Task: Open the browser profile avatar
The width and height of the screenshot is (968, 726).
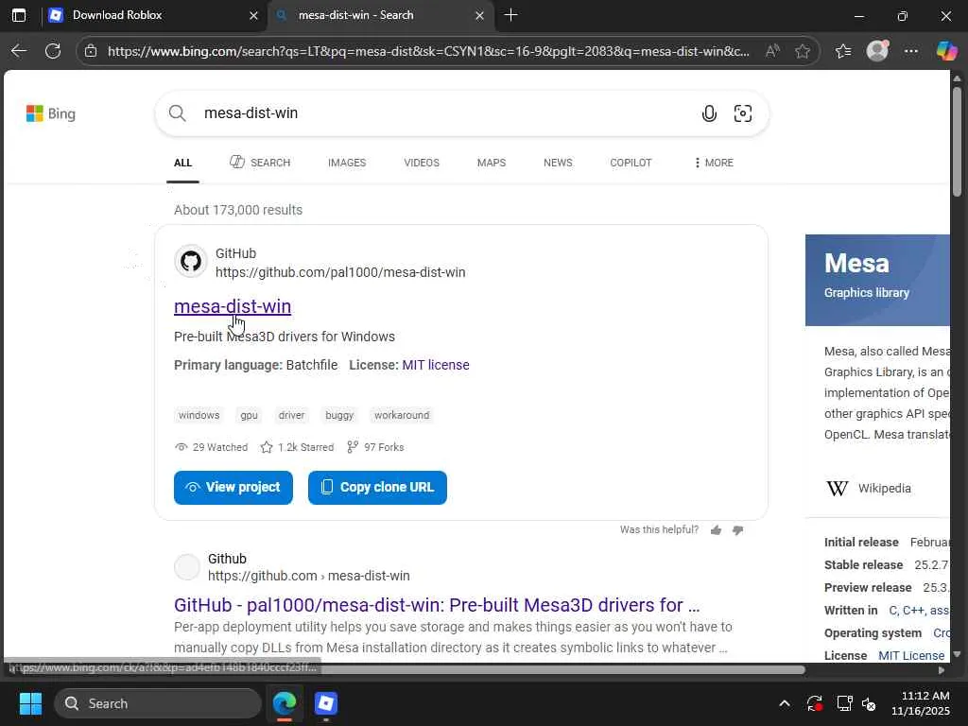Action: coord(877,51)
